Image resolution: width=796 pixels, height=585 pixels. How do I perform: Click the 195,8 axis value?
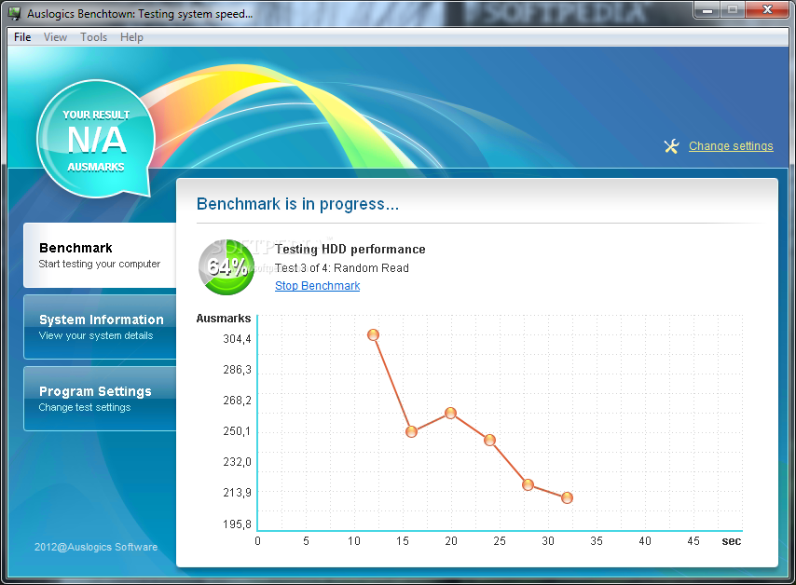point(237,524)
